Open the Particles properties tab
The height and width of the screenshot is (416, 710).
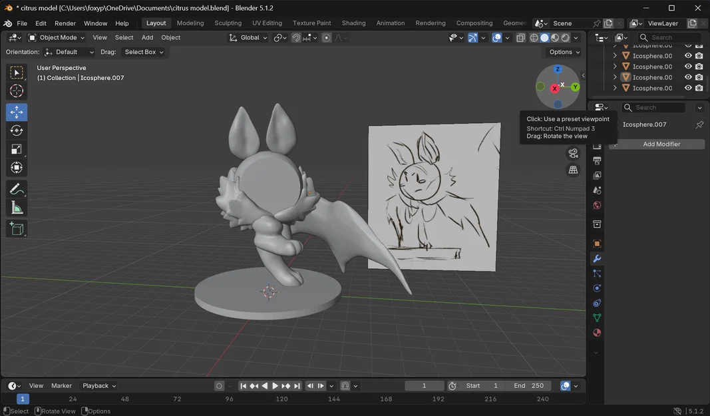598,274
